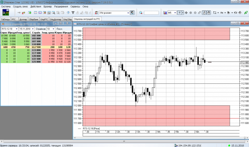Click the crossed eye hide objects icon

(236, 13)
